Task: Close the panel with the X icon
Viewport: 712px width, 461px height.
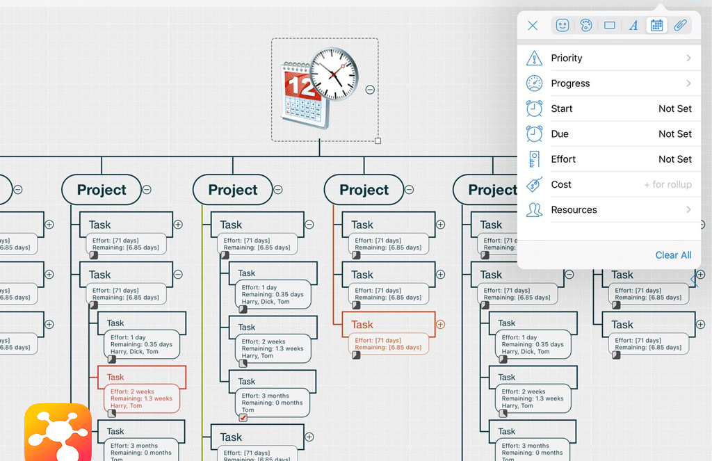Action: pos(533,26)
